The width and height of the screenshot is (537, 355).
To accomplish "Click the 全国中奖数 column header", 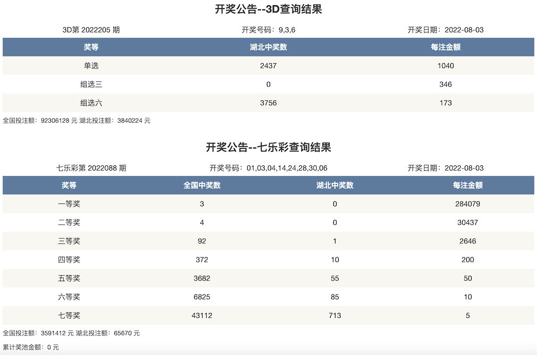I will 202,185.
